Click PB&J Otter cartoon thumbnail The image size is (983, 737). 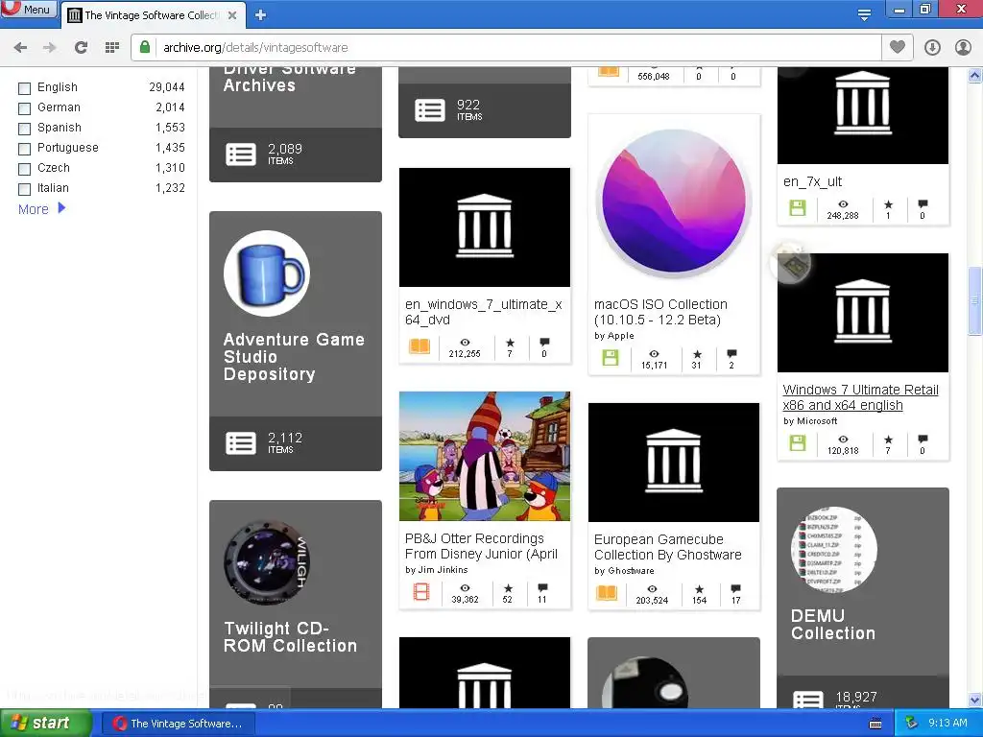click(x=485, y=456)
